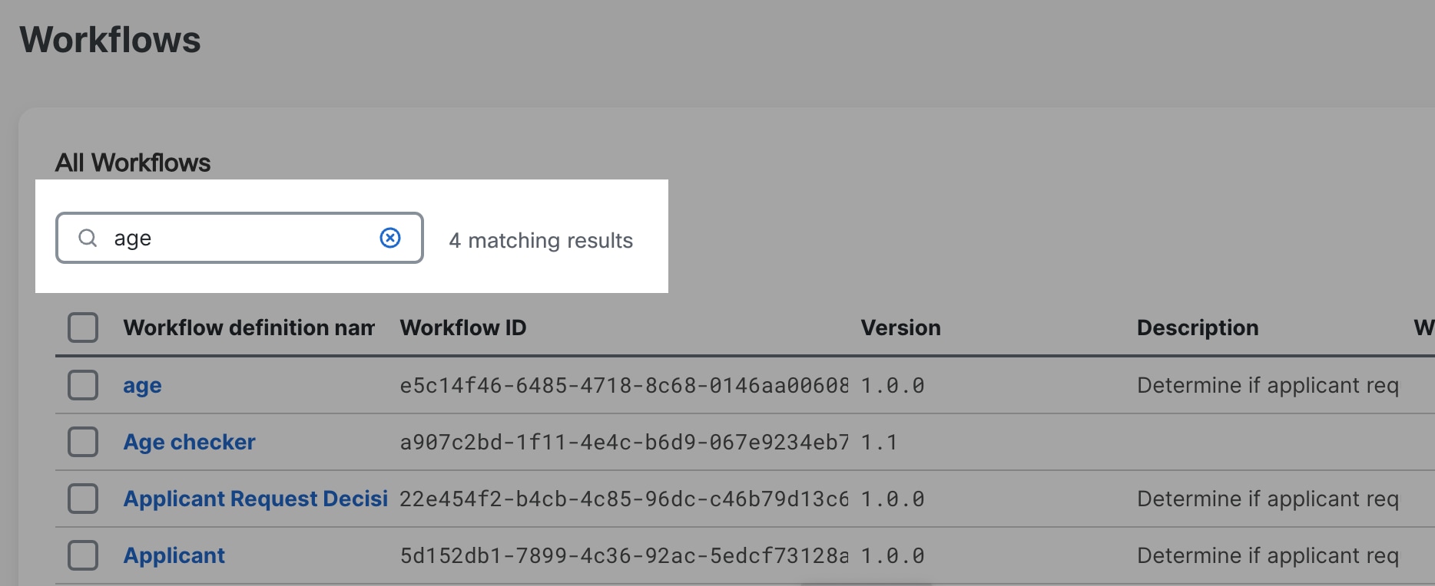Image resolution: width=1435 pixels, height=586 pixels.
Task: Click the "Description" column header
Action: [1197, 328]
